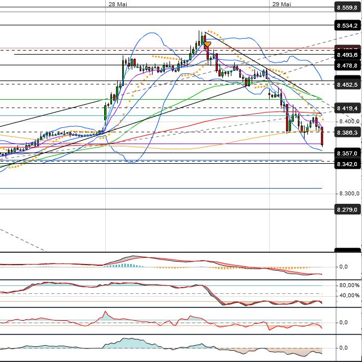
Task: Pick the 8.478,8 horizontal line label
Action: (x=347, y=65)
